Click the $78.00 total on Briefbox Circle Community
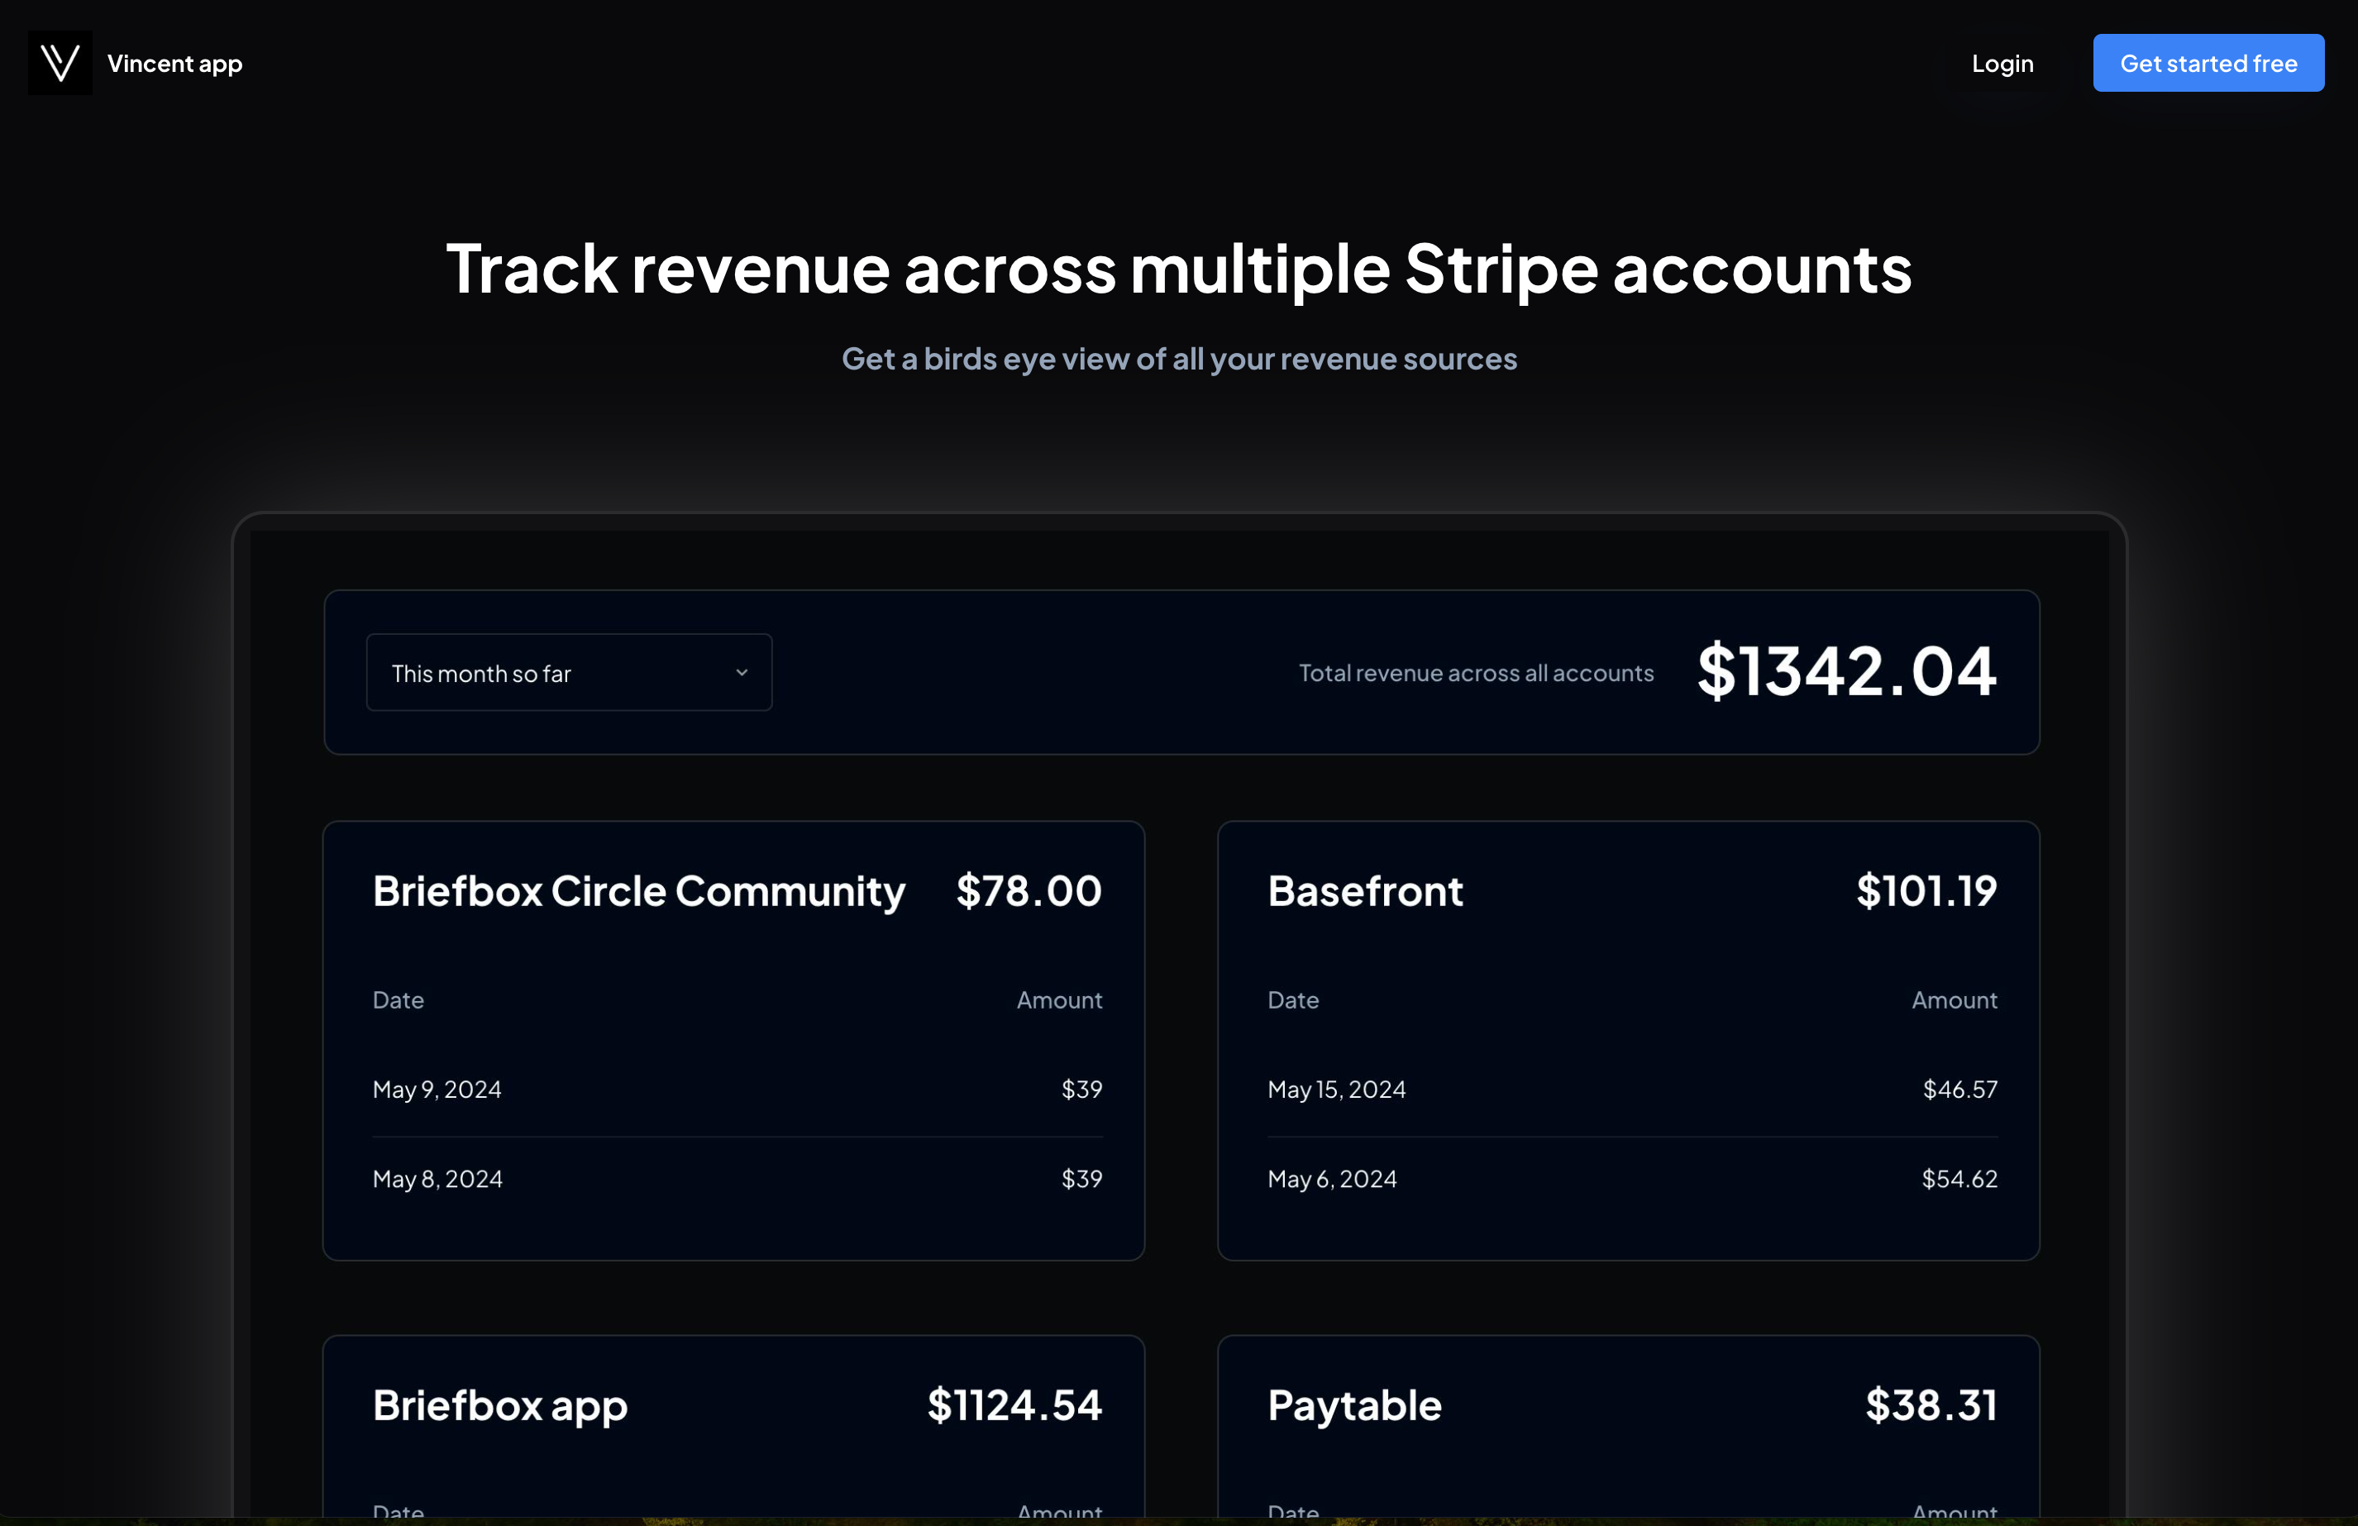The width and height of the screenshot is (2358, 1526). coord(1029,891)
